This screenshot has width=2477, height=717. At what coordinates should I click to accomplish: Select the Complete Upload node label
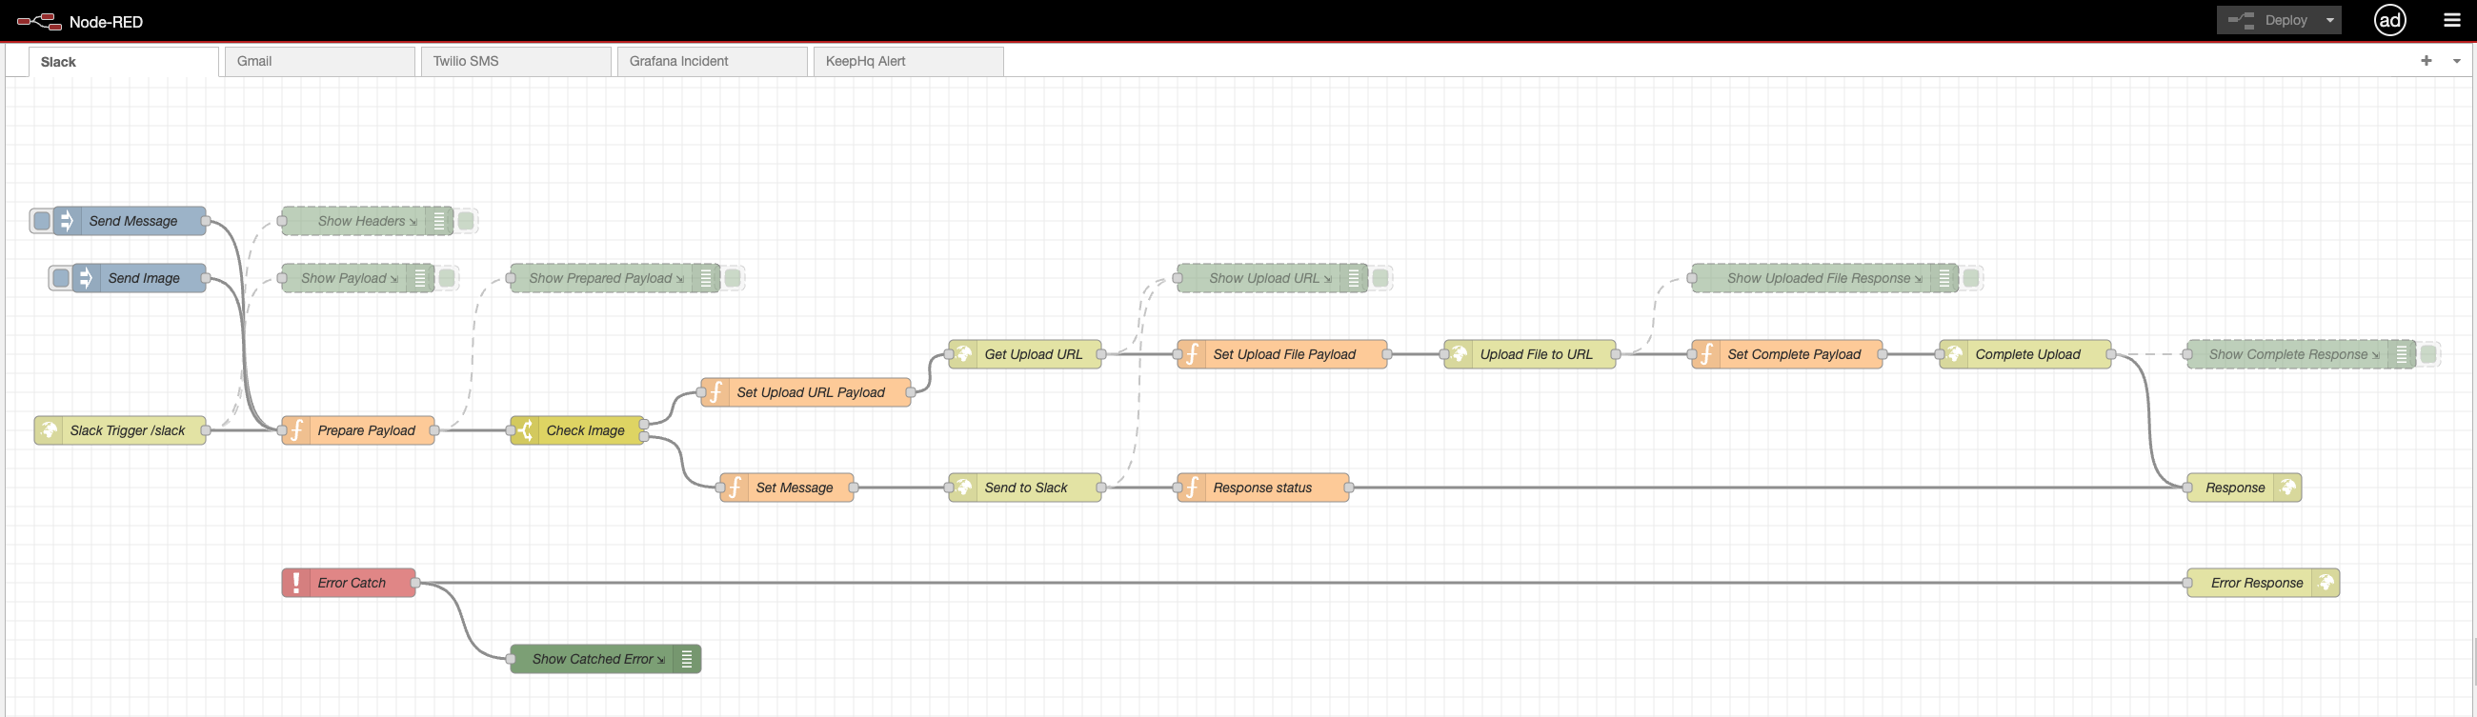[2027, 353]
